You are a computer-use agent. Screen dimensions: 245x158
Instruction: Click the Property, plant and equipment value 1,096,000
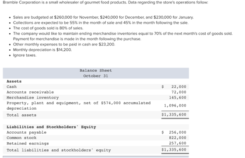pos(175,106)
